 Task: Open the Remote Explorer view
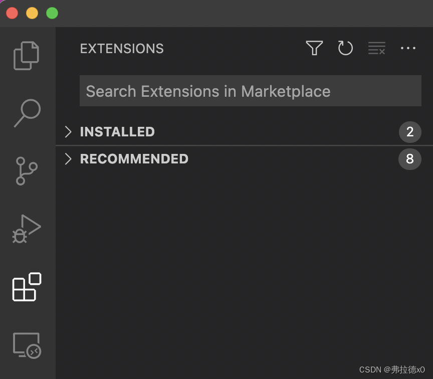tap(27, 345)
